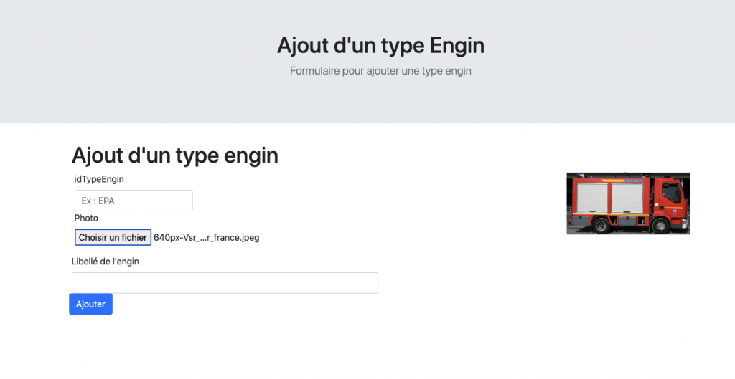The height and width of the screenshot is (379, 735).
Task: Click the idTypeEngin input with EPA placeholder
Action: tap(134, 201)
